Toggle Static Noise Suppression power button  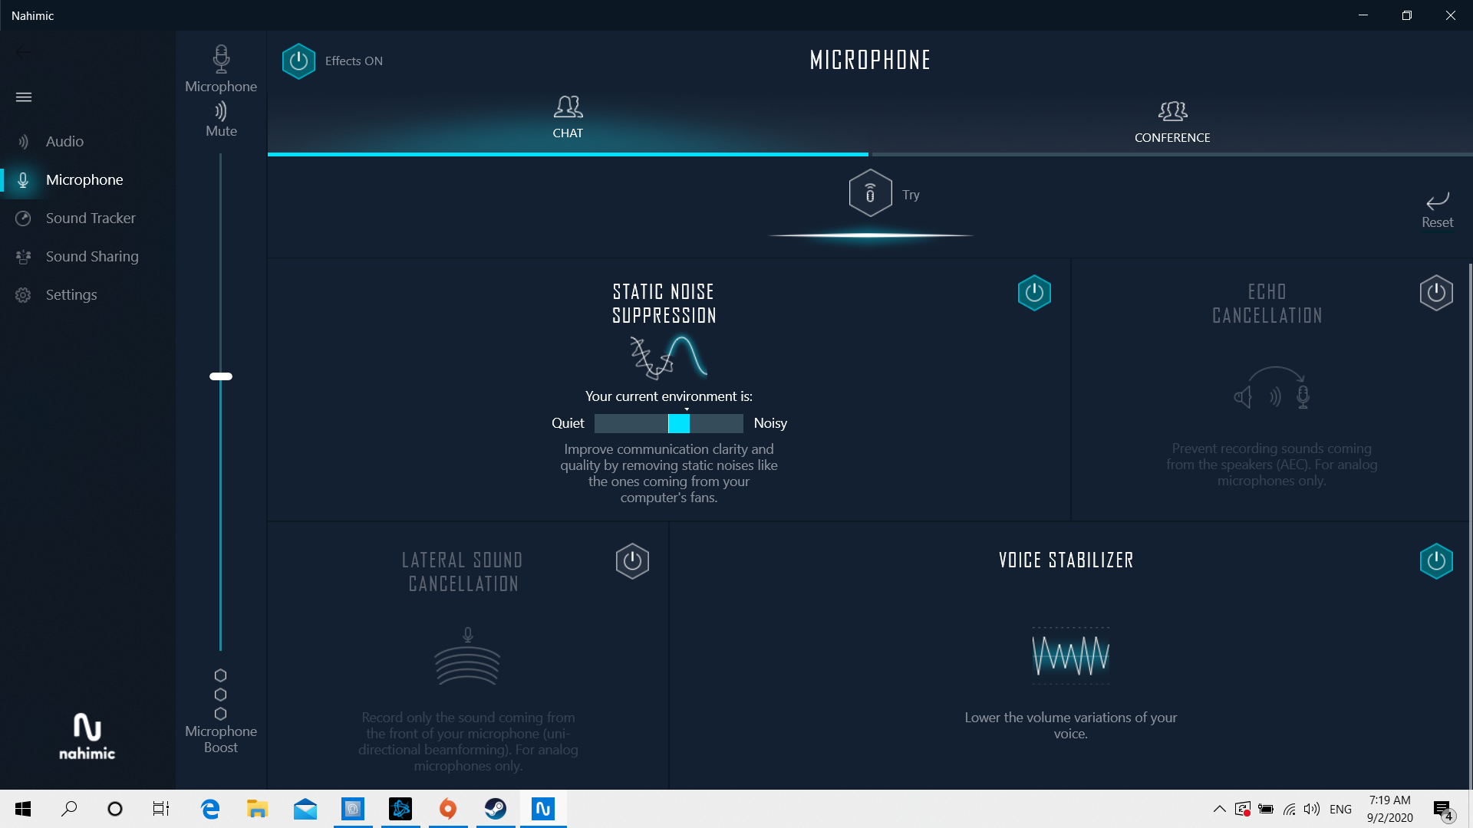click(x=1034, y=293)
